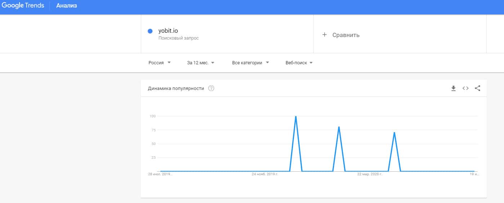
Task: Click the third chart peak near 70
Action: click(394, 133)
